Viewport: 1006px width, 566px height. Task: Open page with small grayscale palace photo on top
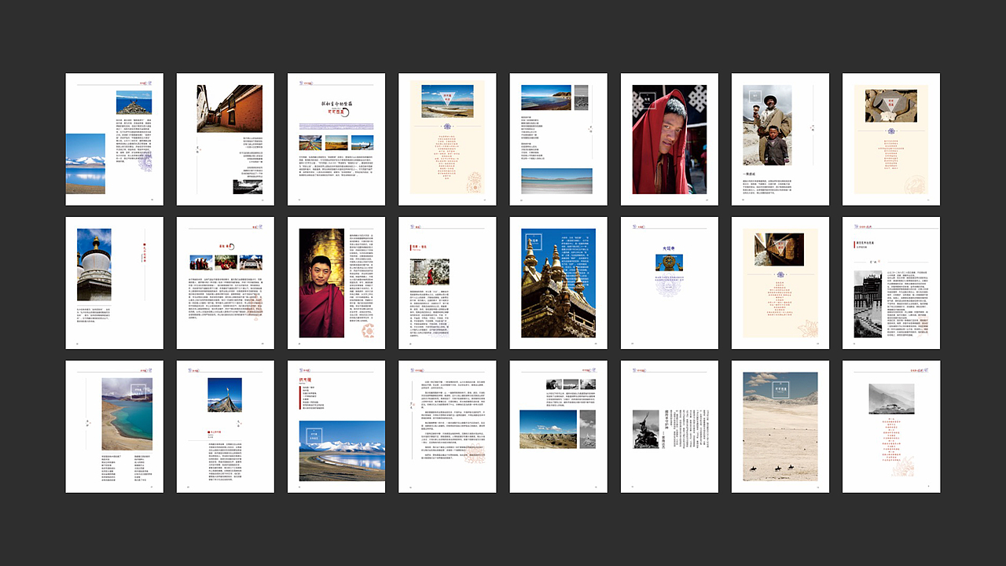point(891,427)
